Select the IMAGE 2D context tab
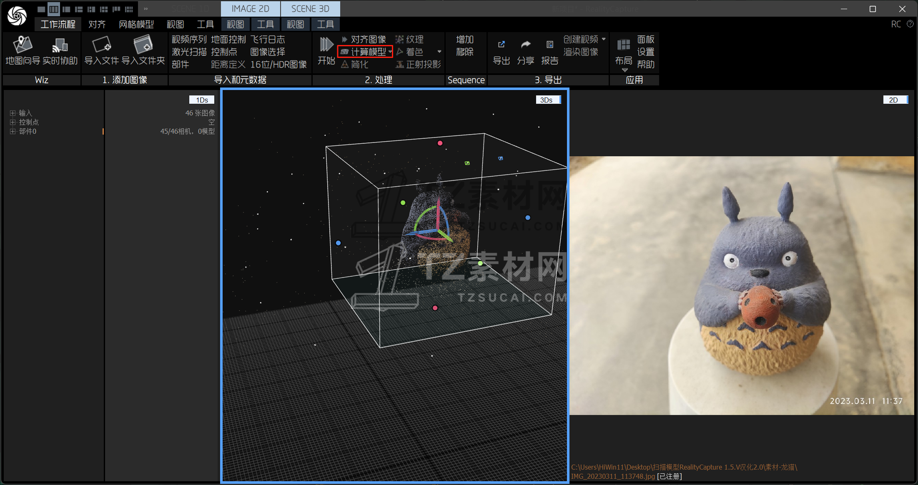The image size is (918, 485). [250, 9]
